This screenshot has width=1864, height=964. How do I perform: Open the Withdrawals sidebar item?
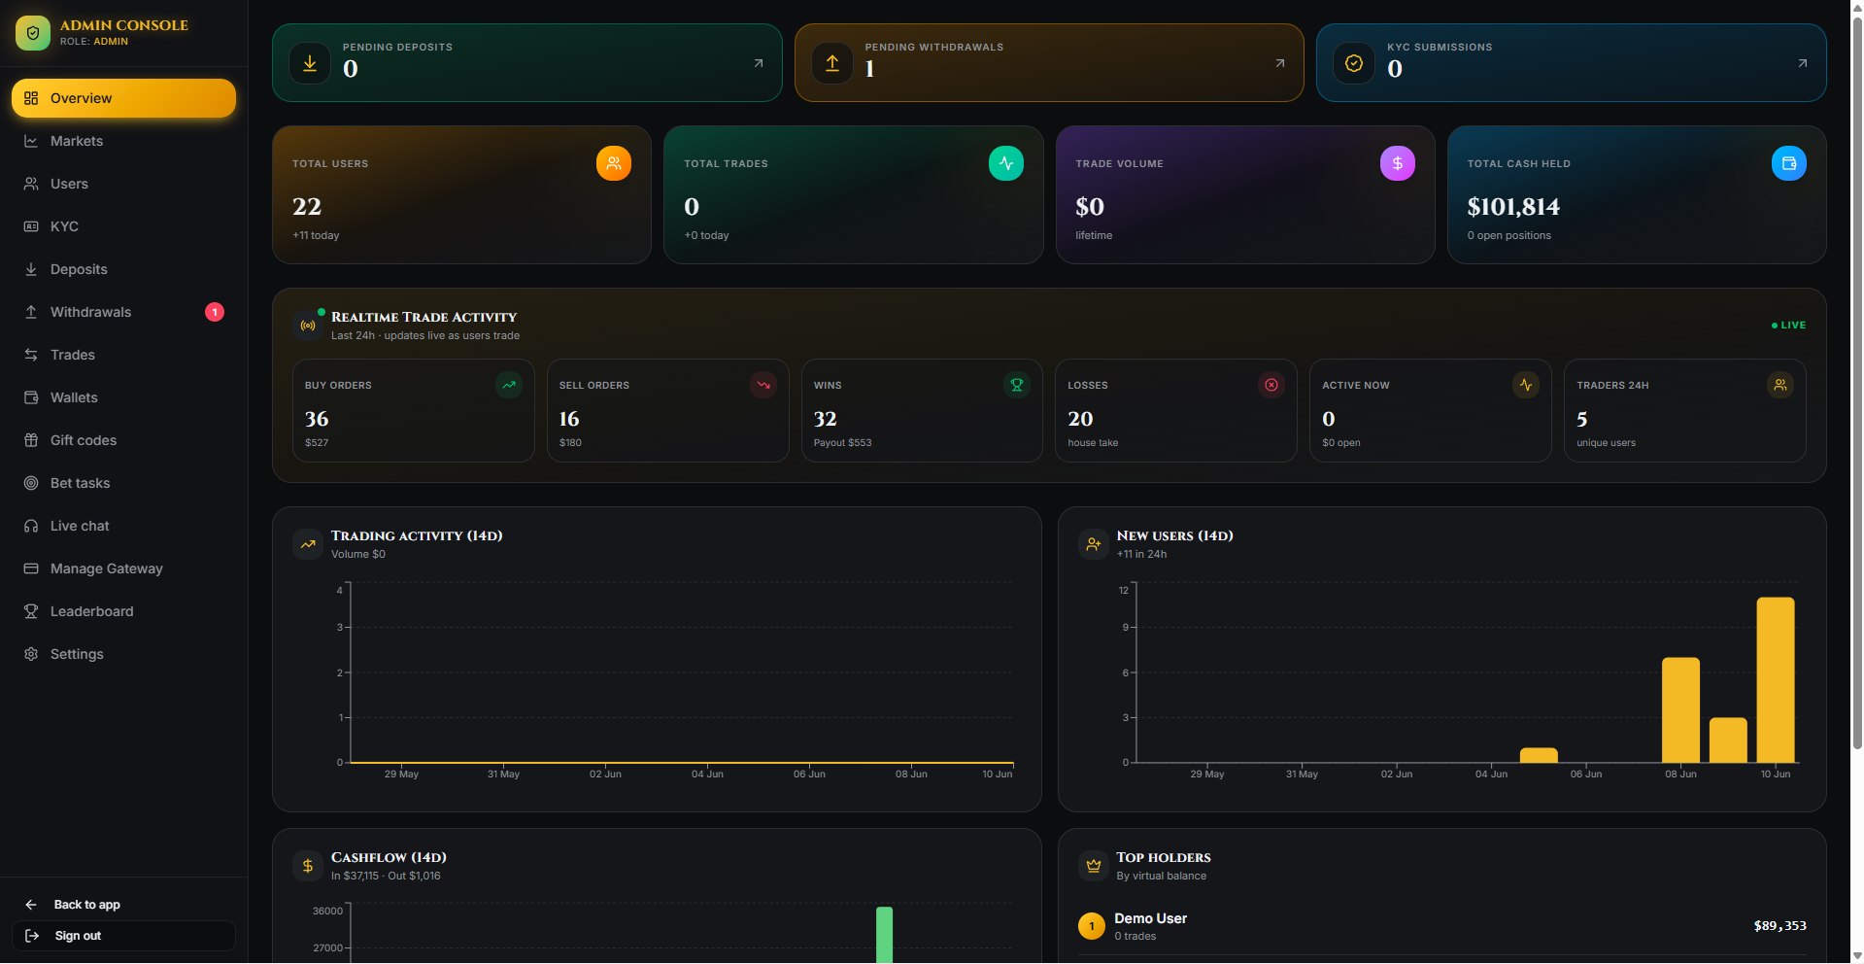(123, 312)
